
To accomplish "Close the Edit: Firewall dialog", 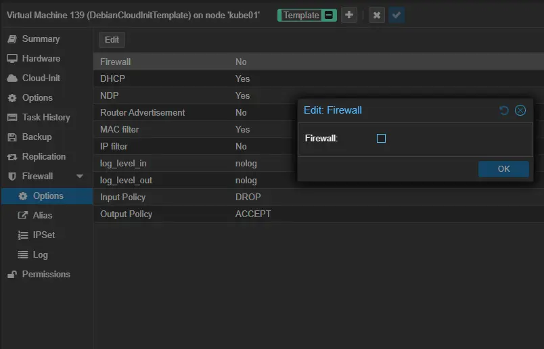I will [x=520, y=110].
